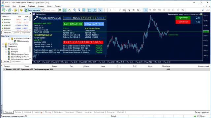
Task: Close the Обзор рынка panel
Action: click(x=30, y=13)
